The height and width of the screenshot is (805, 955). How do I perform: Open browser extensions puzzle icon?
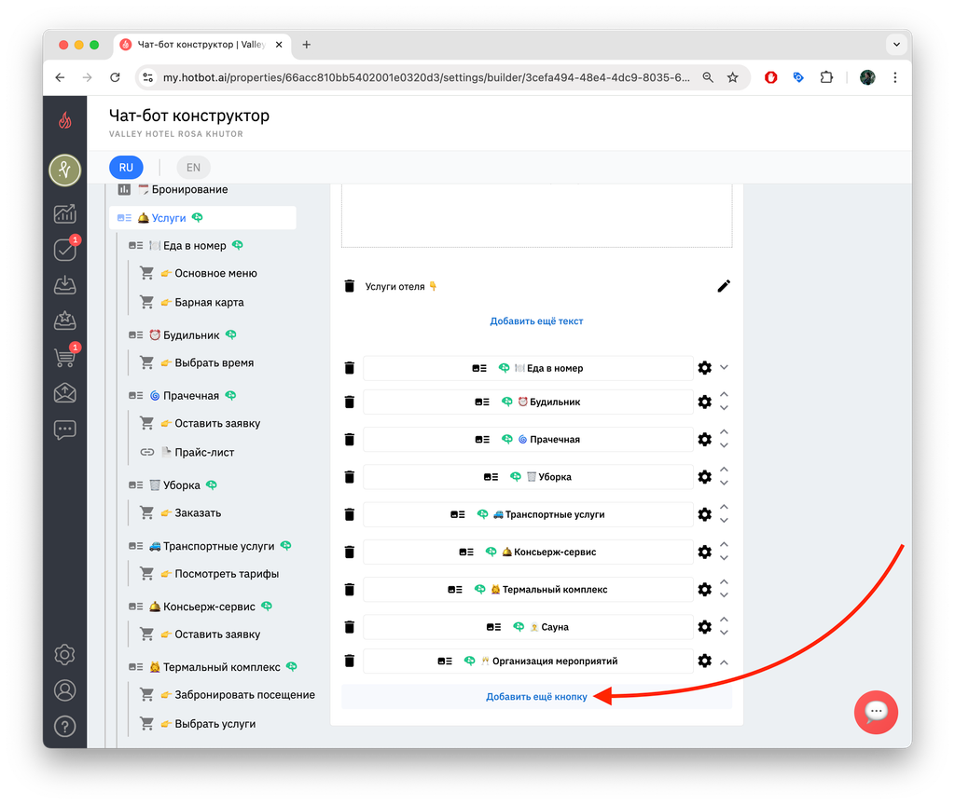tap(826, 78)
